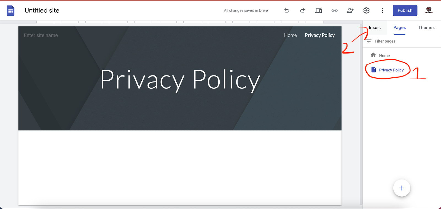The width and height of the screenshot is (441, 209).
Task: Click the Undo arrow icon
Action: [x=287, y=10]
